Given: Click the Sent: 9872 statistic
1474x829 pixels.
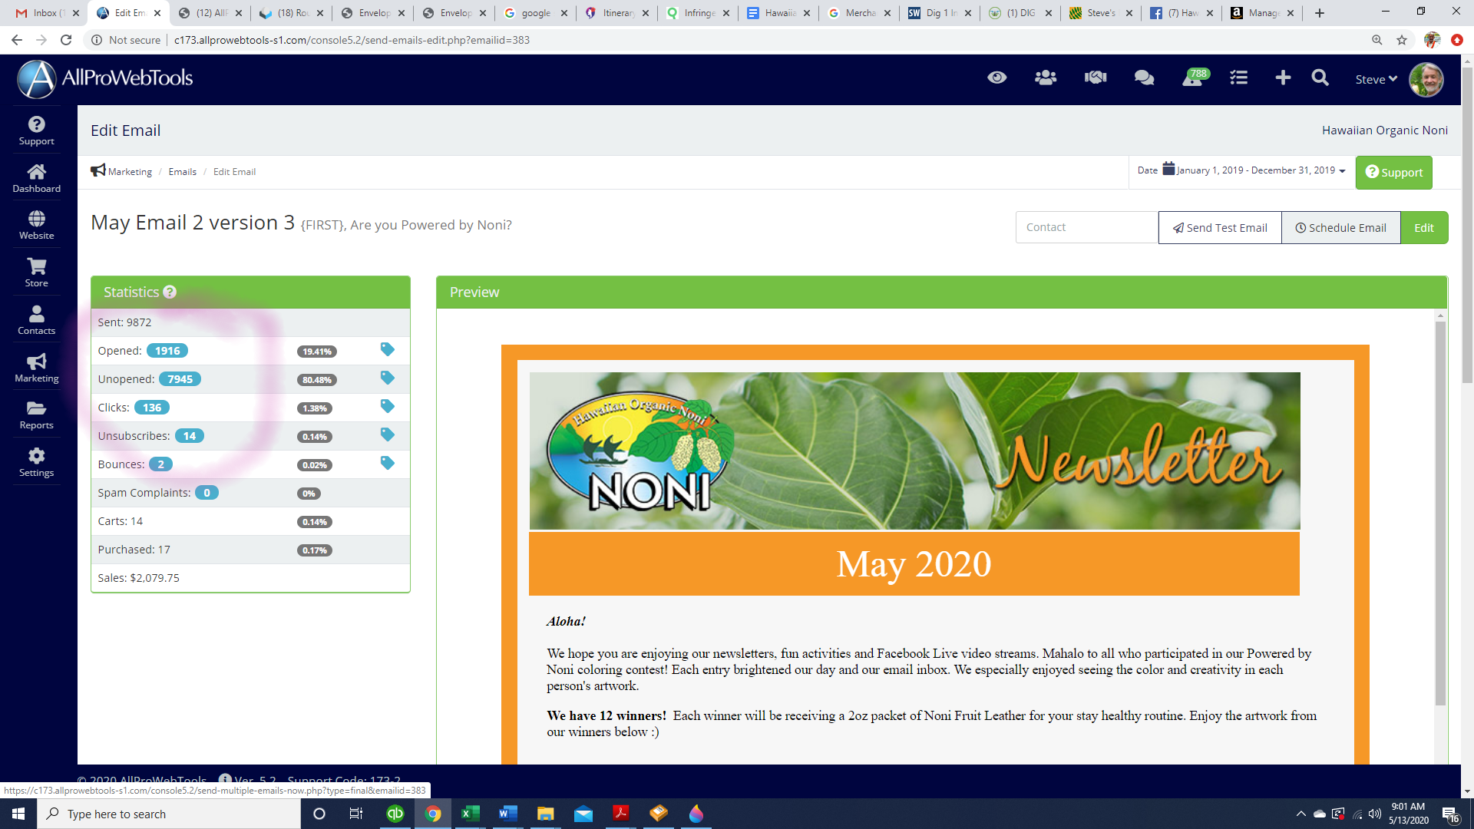Looking at the screenshot, I should [124, 322].
